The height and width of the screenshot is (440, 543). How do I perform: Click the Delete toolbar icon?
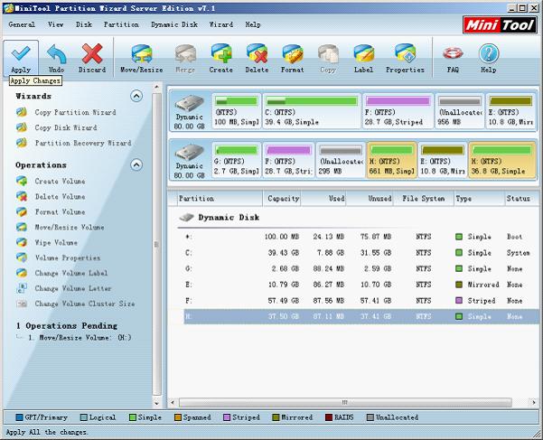257,58
